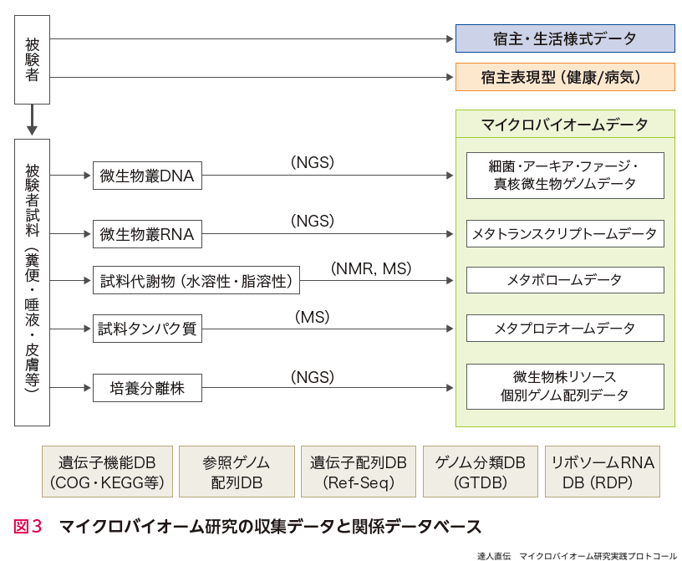Select the orange 宿主表現型 (健康/病気) box
The width and height of the screenshot is (682, 561).
pos(565,77)
